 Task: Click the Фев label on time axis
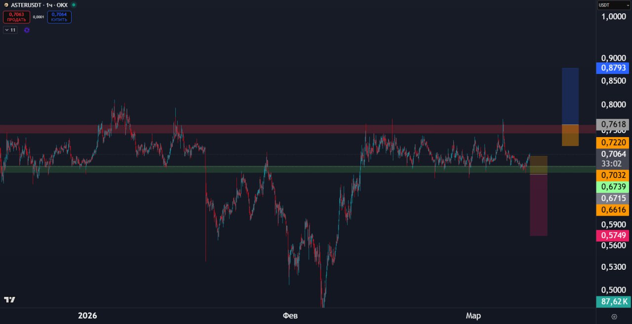[x=290, y=316]
